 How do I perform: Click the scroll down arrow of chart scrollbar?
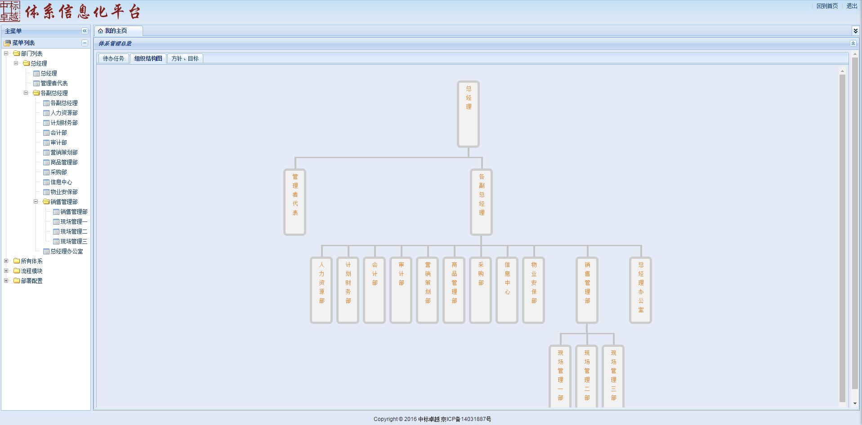pos(842,403)
